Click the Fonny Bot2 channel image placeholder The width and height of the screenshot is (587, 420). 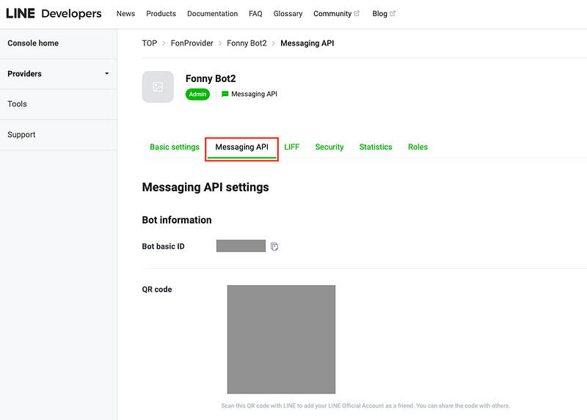[x=158, y=86]
